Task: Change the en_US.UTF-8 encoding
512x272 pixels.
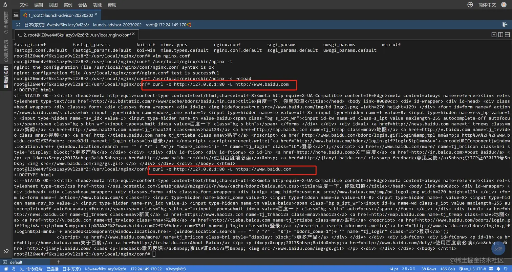Action: coord(472,269)
